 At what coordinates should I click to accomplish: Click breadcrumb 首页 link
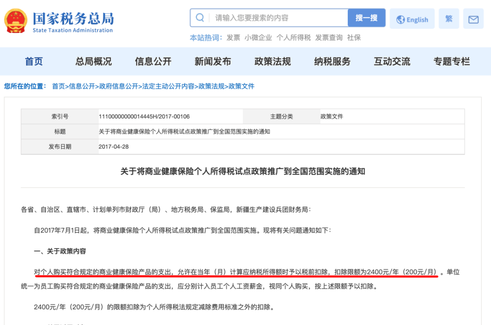click(58, 86)
